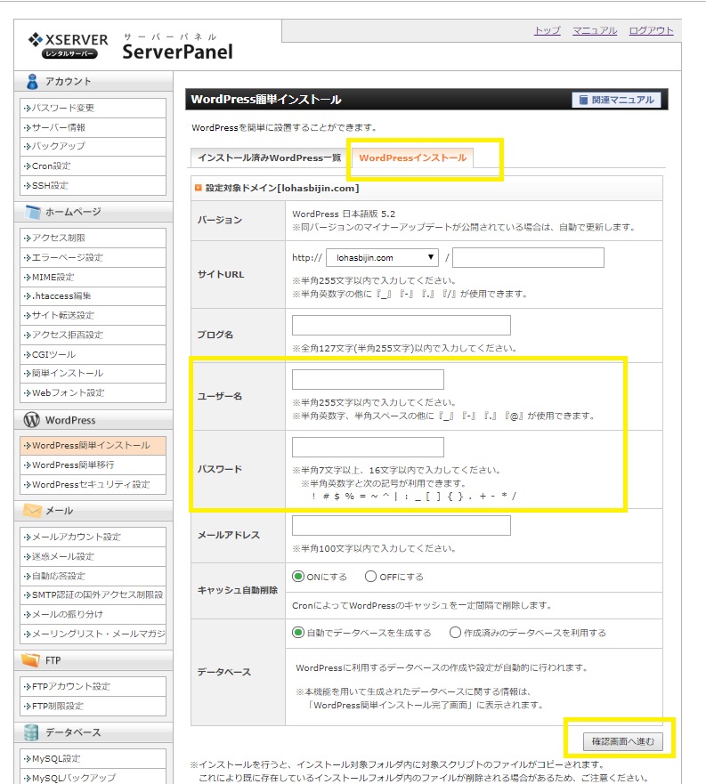Open メールの振り分け menu item
Image resolution: width=706 pixels, height=784 pixels.
click(93, 615)
